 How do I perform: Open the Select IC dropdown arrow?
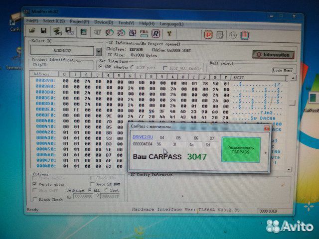(x=98, y=51)
